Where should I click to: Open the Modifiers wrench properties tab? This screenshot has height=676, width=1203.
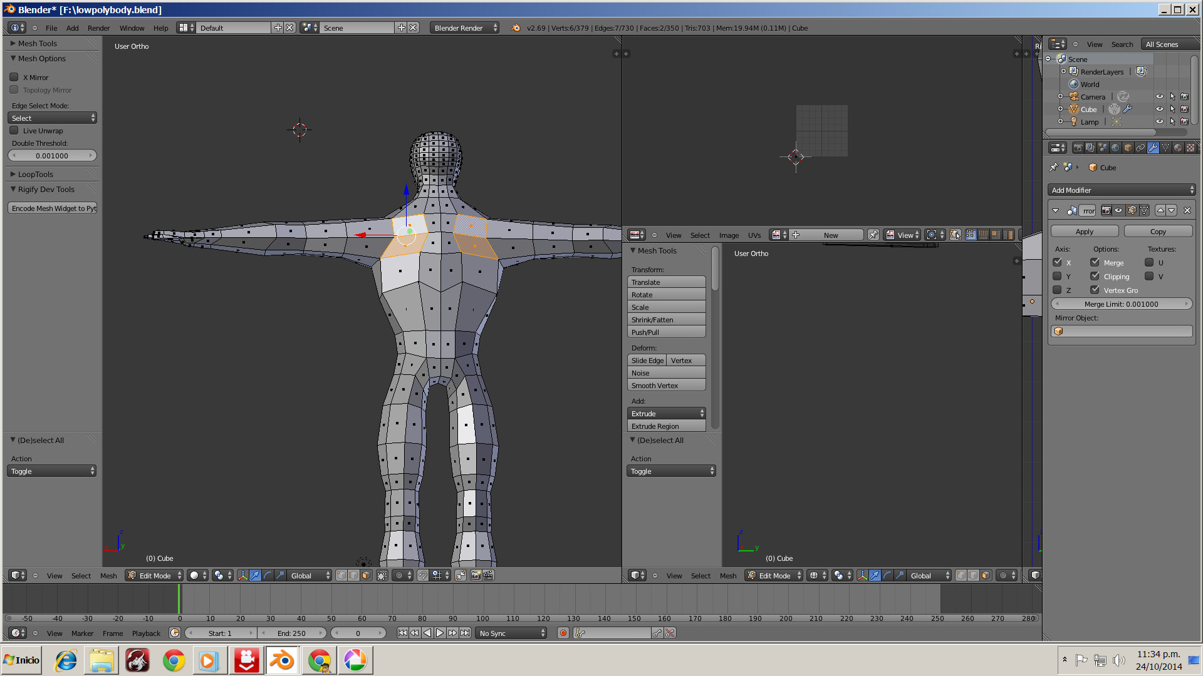click(1153, 148)
